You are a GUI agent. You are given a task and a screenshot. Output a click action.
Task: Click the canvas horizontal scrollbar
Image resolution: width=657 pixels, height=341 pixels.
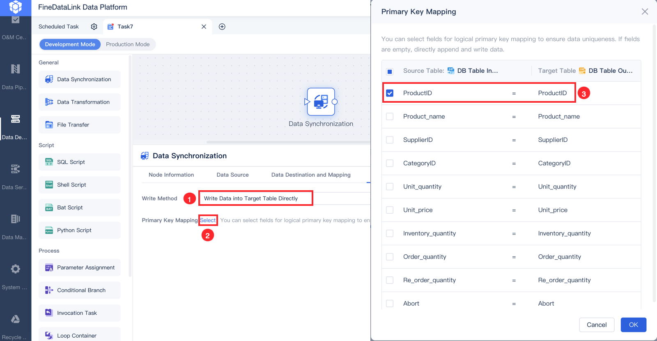pos(288,142)
